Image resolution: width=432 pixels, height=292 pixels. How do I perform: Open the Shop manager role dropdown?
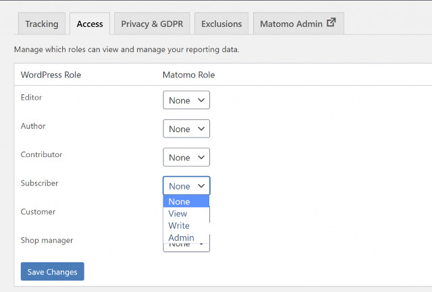coord(186,247)
